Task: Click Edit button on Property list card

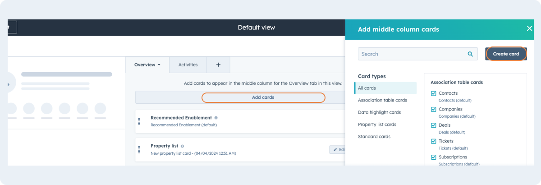Action: tap(338, 149)
